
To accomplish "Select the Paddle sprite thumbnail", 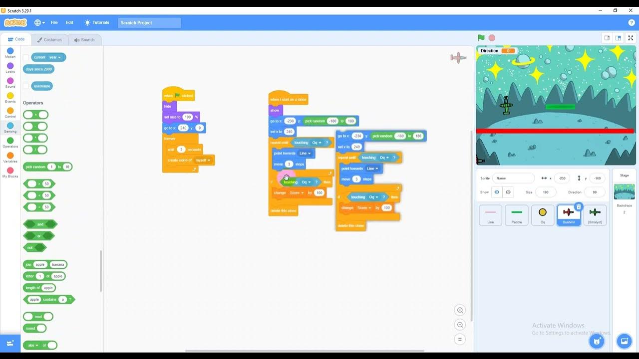I will pyautogui.click(x=517, y=215).
